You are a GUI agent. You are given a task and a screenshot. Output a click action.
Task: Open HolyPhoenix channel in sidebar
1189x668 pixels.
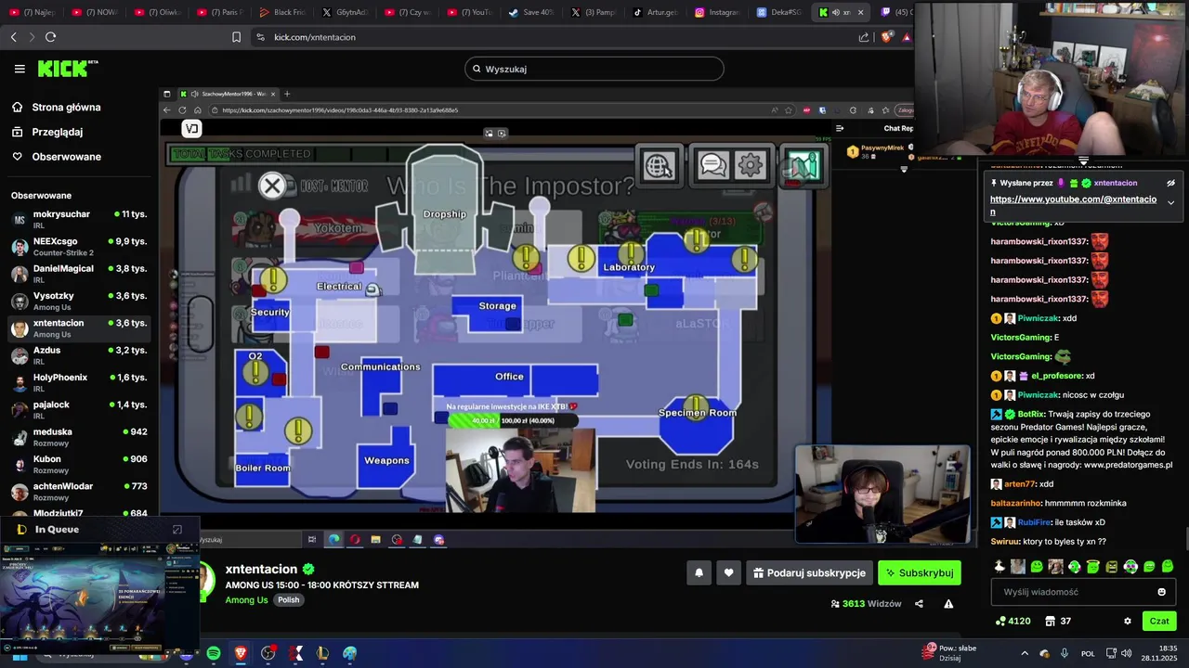(79, 382)
